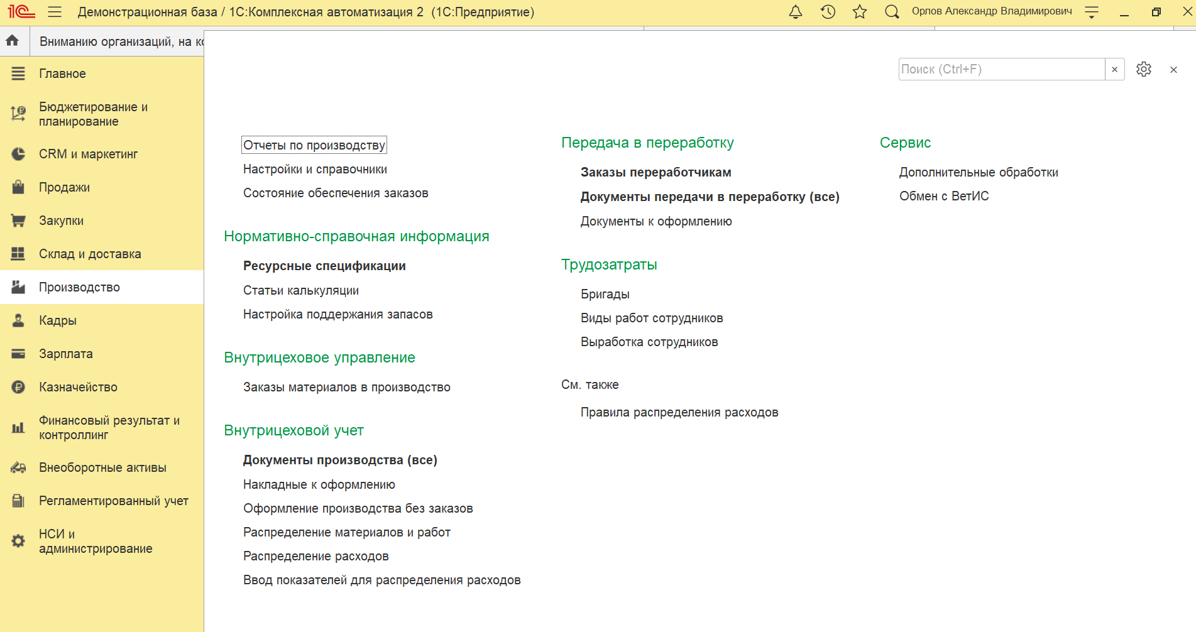Image resolution: width=1196 pixels, height=632 pixels.
Task: Open Ресурсные спецификации link
Action: [x=324, y=266]
